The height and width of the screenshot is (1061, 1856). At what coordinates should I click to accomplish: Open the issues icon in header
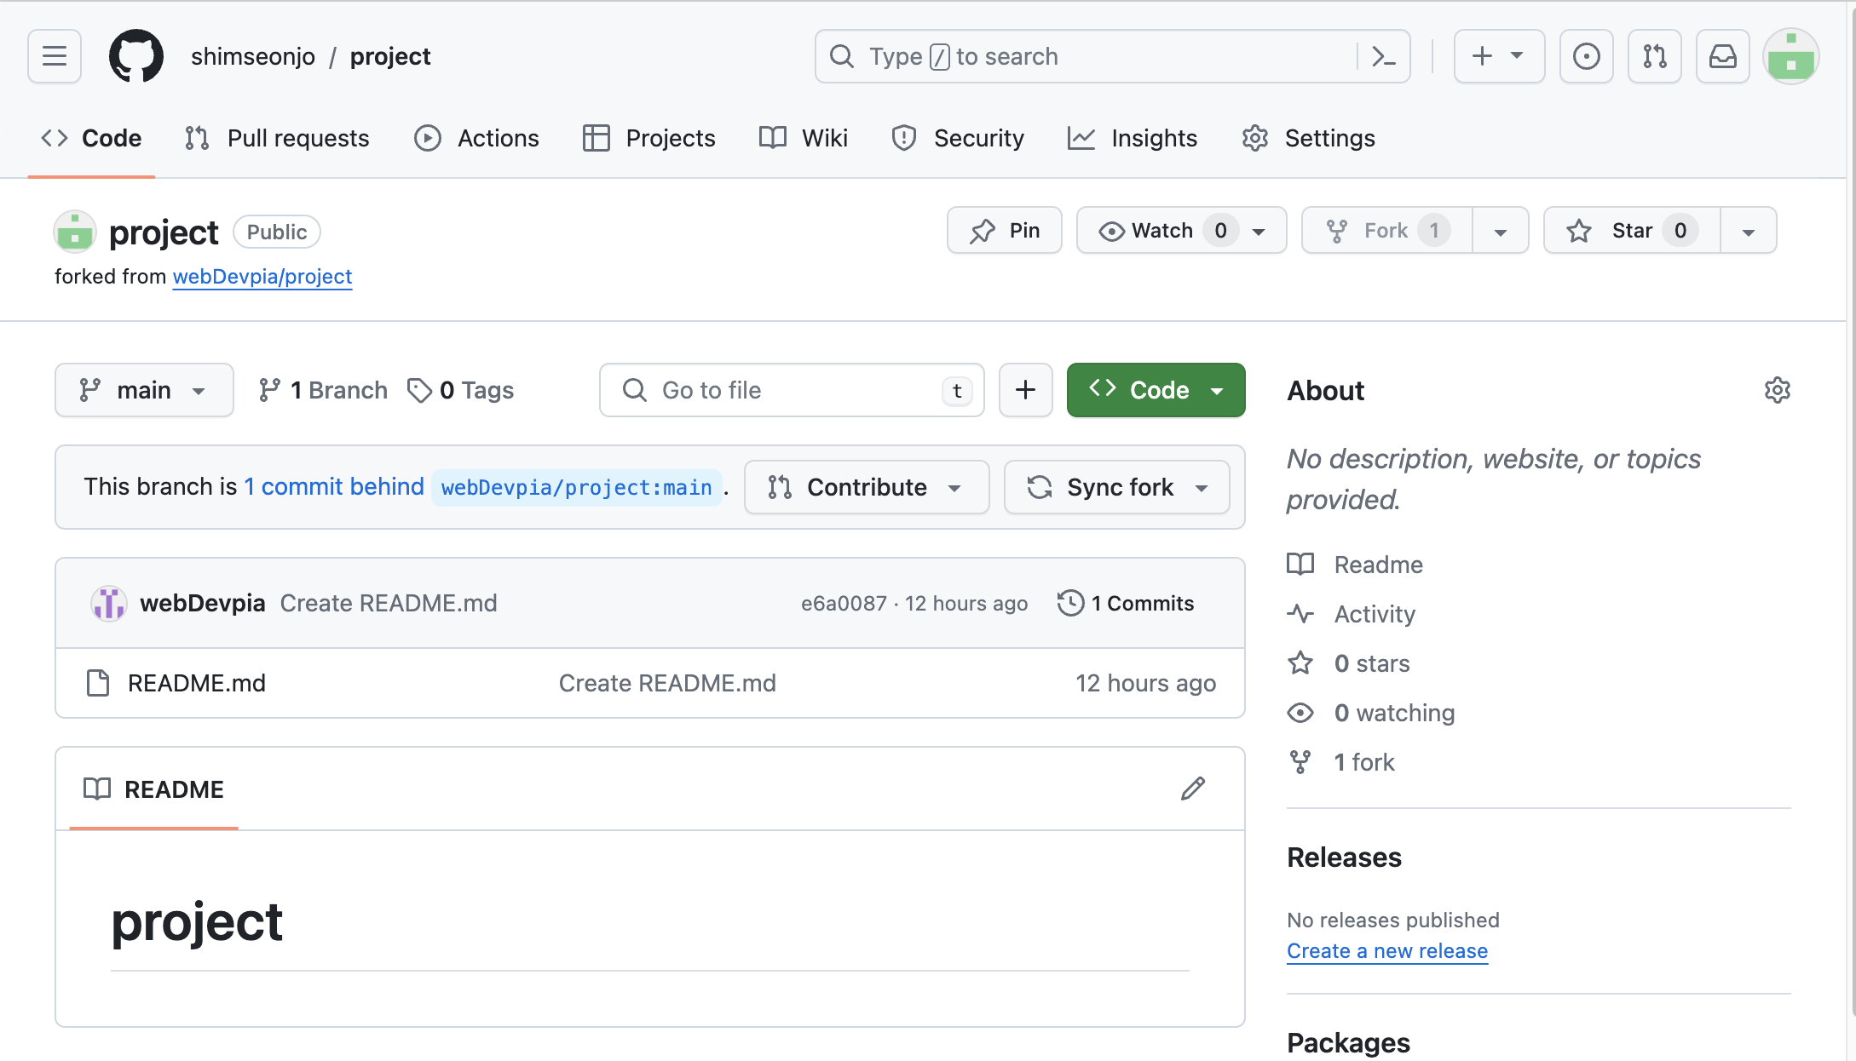coord(1586,56)
